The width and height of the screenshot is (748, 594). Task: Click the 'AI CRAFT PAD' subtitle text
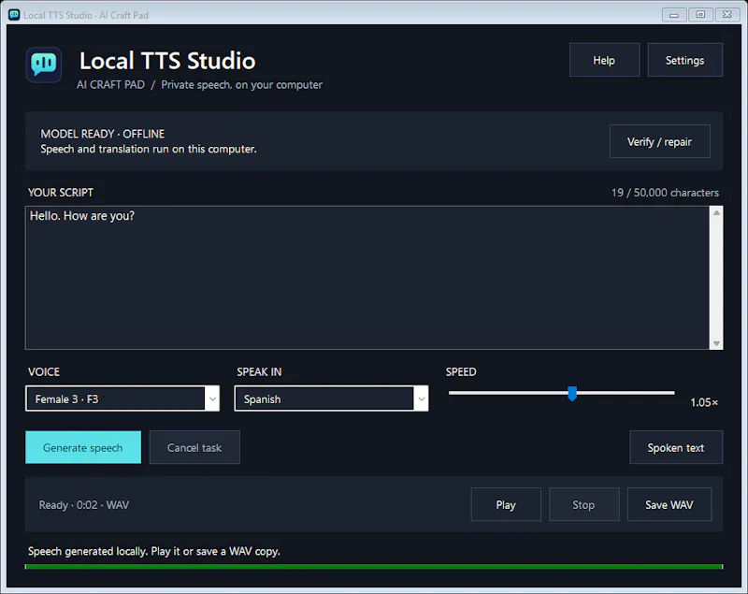[110, 85]
